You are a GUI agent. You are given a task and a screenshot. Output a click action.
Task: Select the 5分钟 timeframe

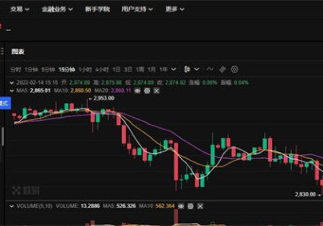pos(48,69)
